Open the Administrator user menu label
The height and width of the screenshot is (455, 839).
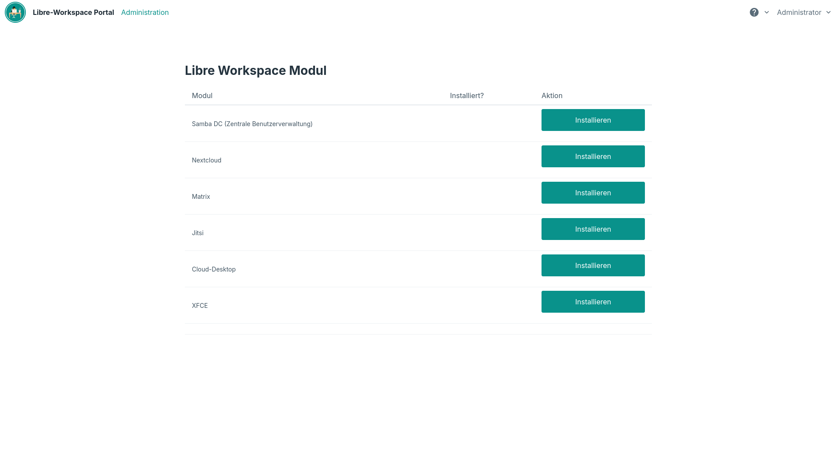(799, 12)
